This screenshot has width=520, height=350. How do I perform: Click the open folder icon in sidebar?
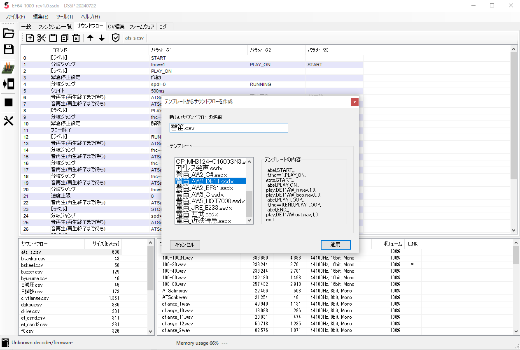9,34
